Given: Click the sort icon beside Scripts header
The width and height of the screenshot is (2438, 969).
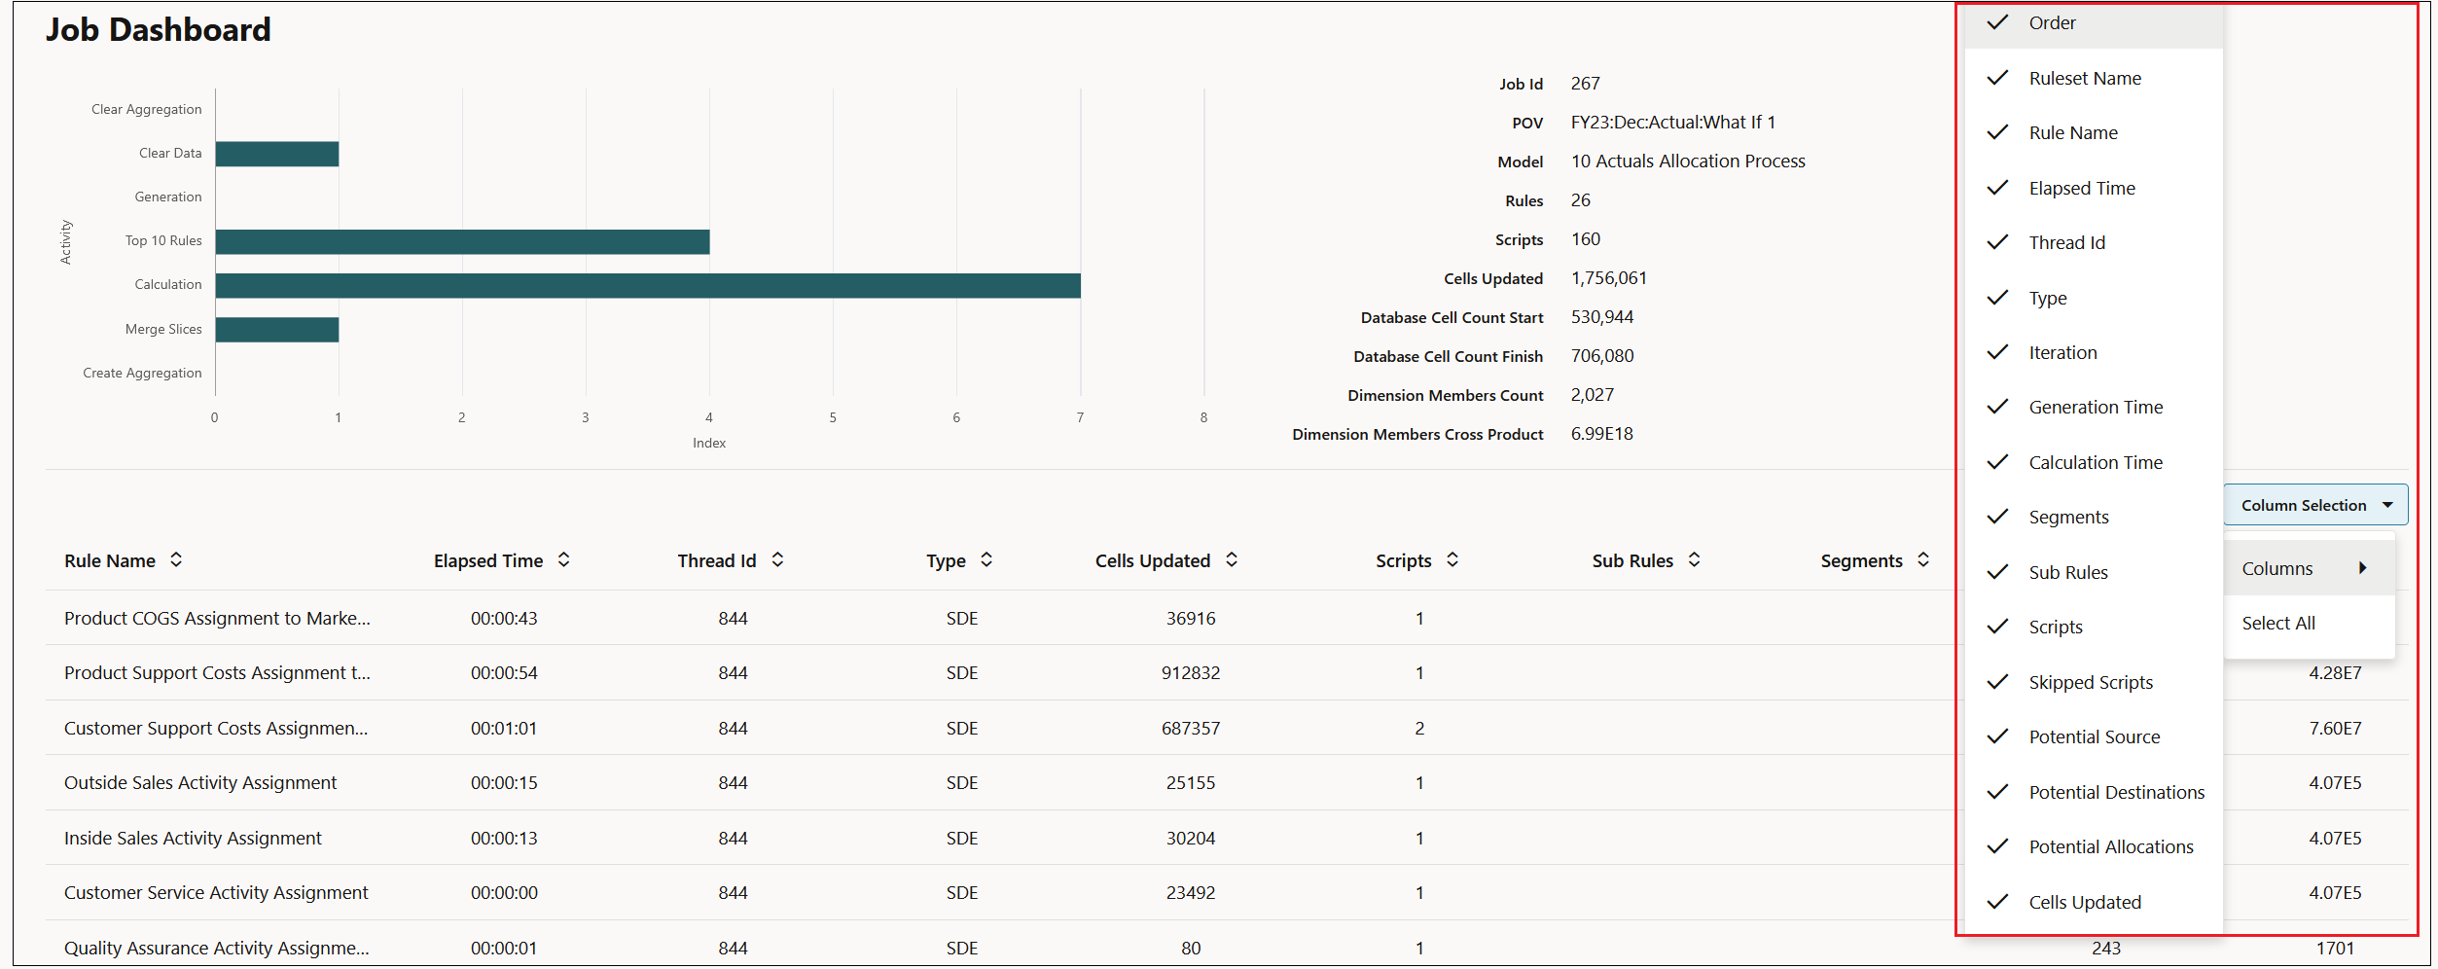Looking at the screenshot, I should pyautogui.click(x=1452, y=559).
